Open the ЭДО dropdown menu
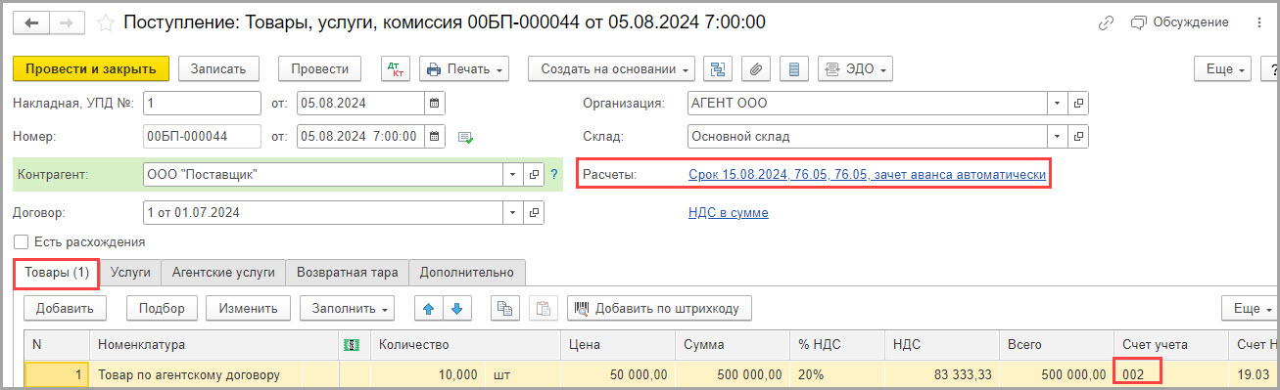The height and width of the screenshot is (390, 1280). click(855, 69)
